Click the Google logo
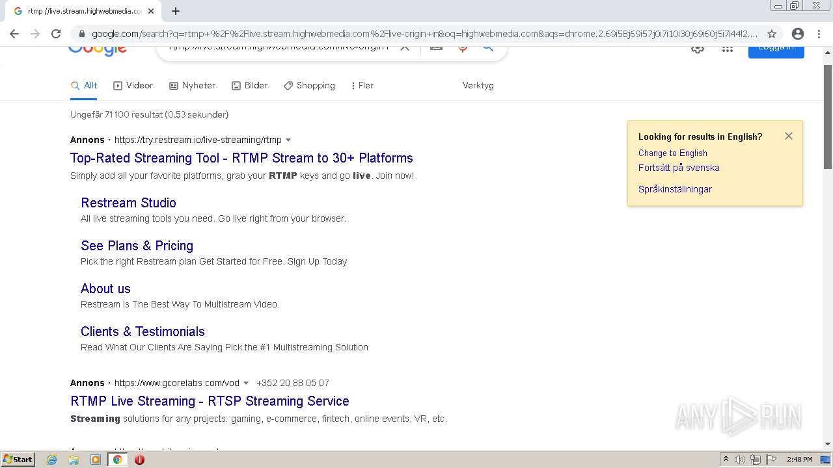This screenshot has width=833, height=468. coord(97,50)
